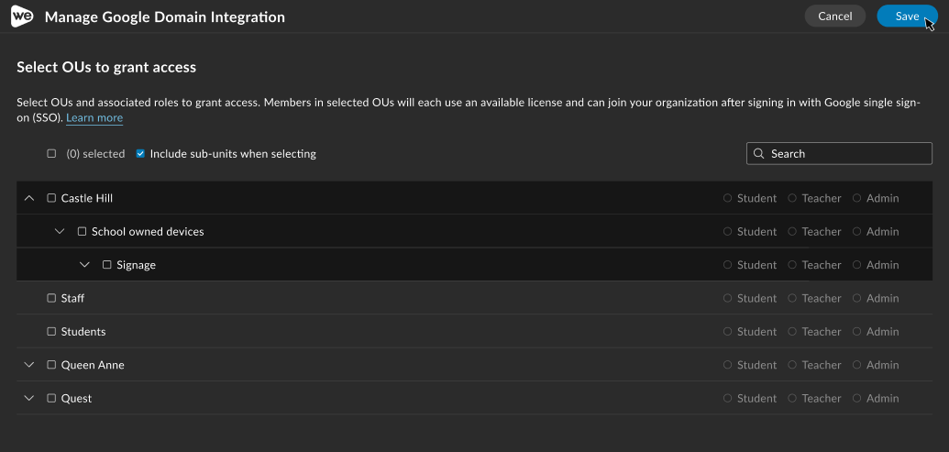Cancel the Google Domain Integration changes
The image size is (949, 452).
835,17
